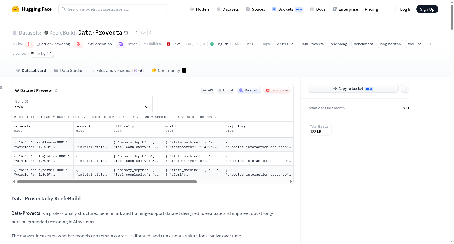Click the Hugging Face logo icon
Image resolution: width=454 pixels, height=244 pixels.
tap(16, 9)
